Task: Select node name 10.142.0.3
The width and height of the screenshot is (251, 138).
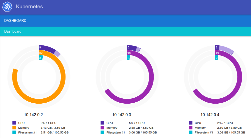Action: [x=122, y=115]
